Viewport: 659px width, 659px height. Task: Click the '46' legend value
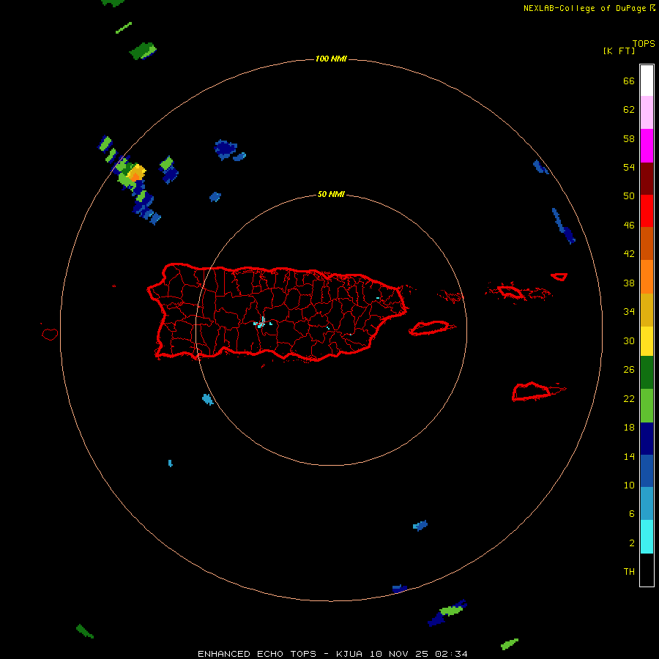click(629, 225)
